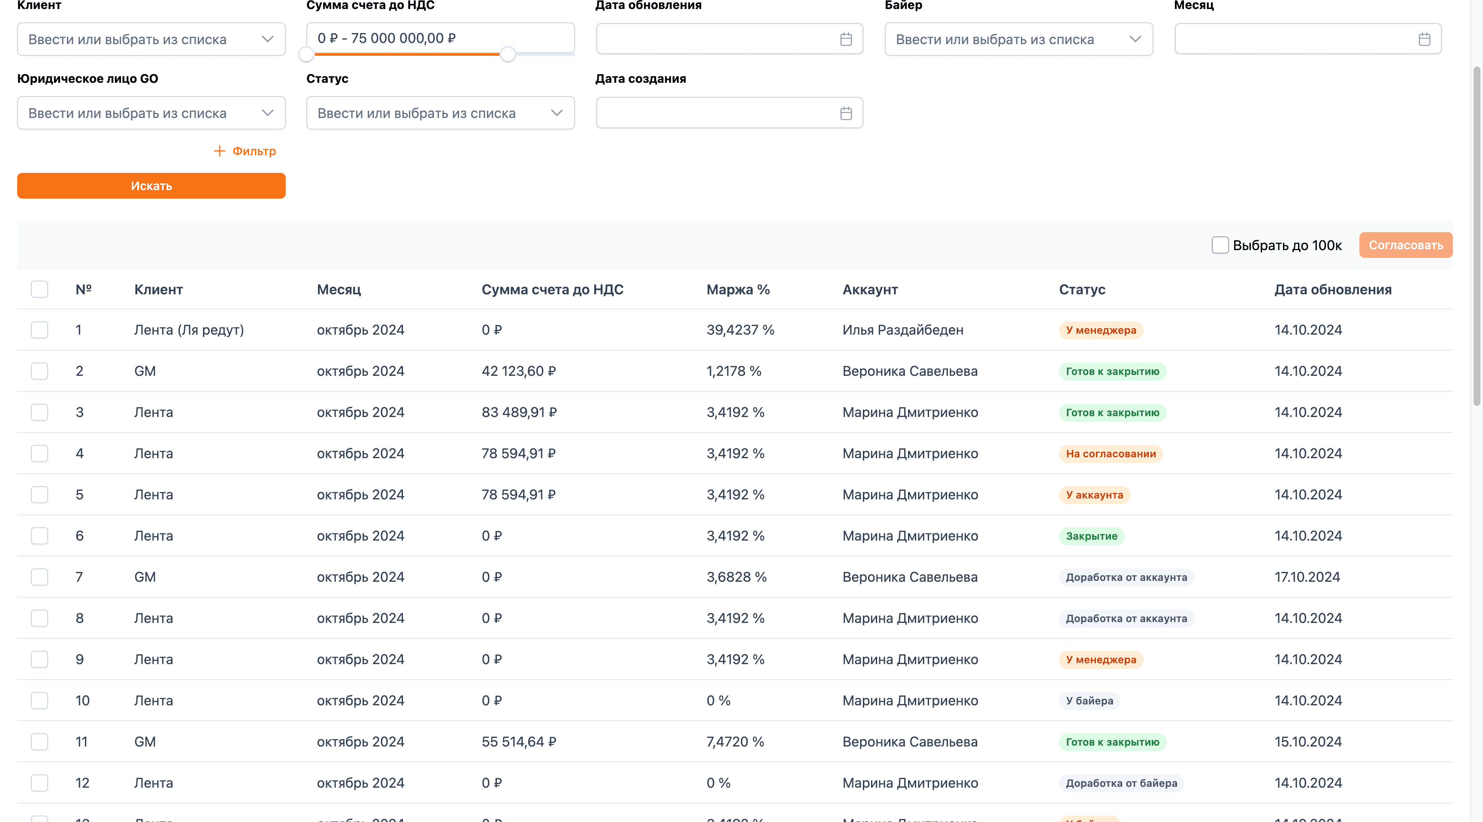The height and width of the screenshot is (822, 1483).
Task: Click amount 55 514,64 ₽ cell
Action: (519, 741)
